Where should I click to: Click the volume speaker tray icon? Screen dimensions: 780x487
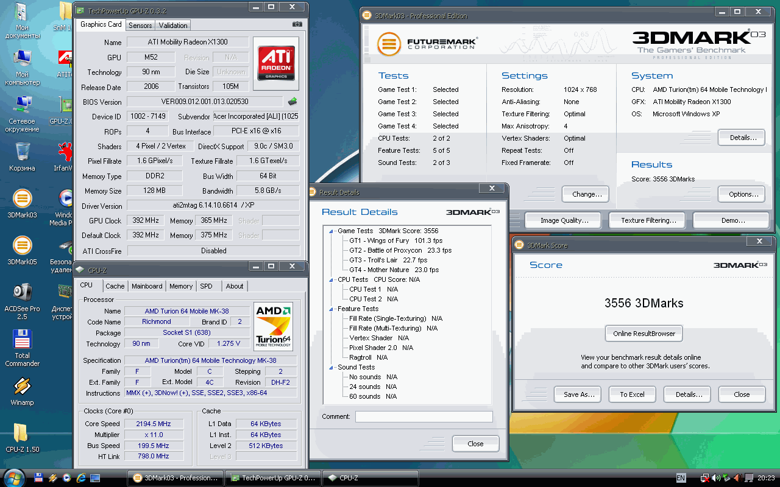tap(716, 478)
